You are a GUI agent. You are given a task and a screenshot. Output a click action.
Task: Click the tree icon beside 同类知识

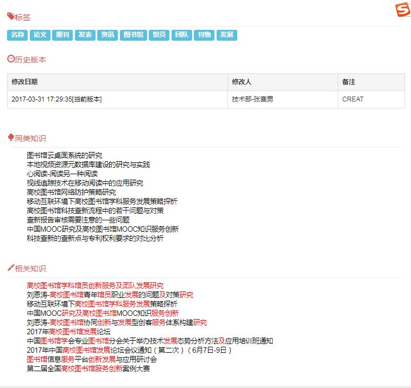pyautogui.click(x=11, y=137)
